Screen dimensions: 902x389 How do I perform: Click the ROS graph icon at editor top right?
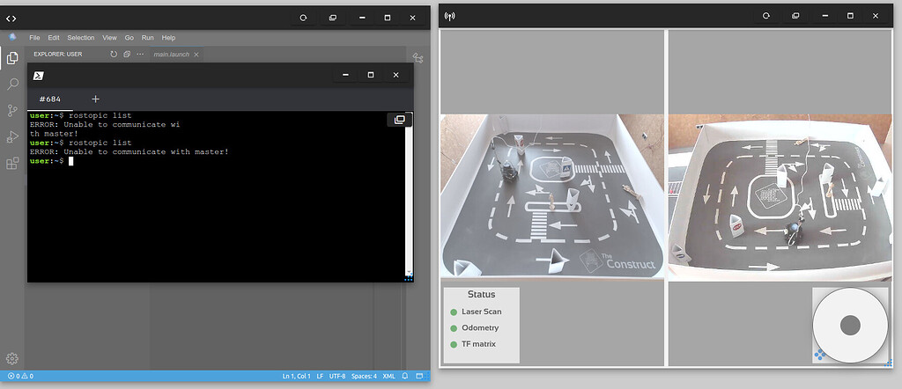[x=418, y=58]
